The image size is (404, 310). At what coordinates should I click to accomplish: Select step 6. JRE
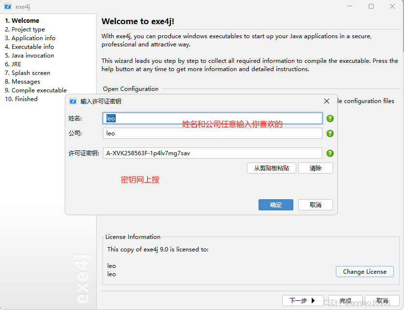[13, 64]
